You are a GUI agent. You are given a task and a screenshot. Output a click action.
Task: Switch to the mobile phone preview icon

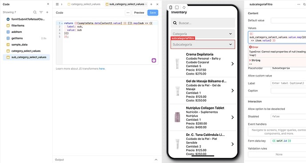(171, 8)
